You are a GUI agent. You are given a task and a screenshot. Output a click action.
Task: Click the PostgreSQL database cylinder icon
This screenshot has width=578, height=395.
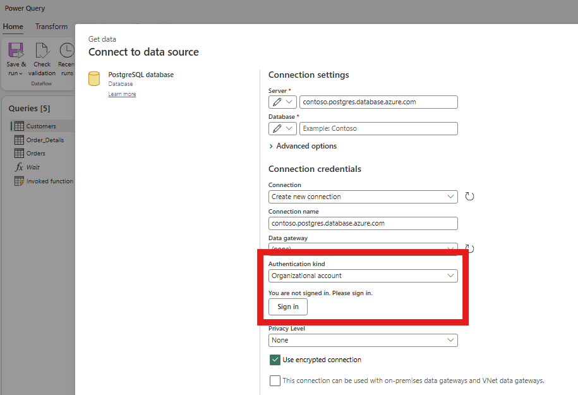pos(93,78)
